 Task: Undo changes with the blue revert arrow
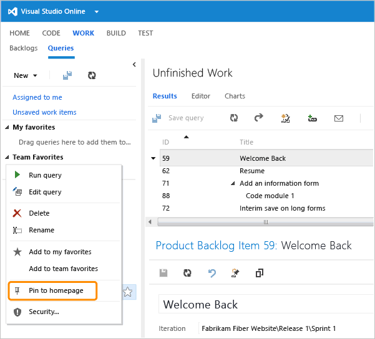click(x=212, y=273)
